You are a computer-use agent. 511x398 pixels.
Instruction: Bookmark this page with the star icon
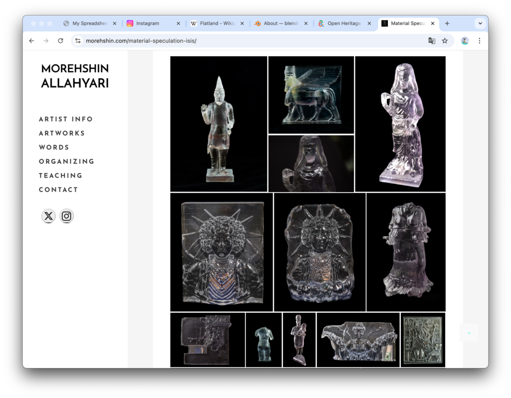pyautogui.click(x=445, y=41)
